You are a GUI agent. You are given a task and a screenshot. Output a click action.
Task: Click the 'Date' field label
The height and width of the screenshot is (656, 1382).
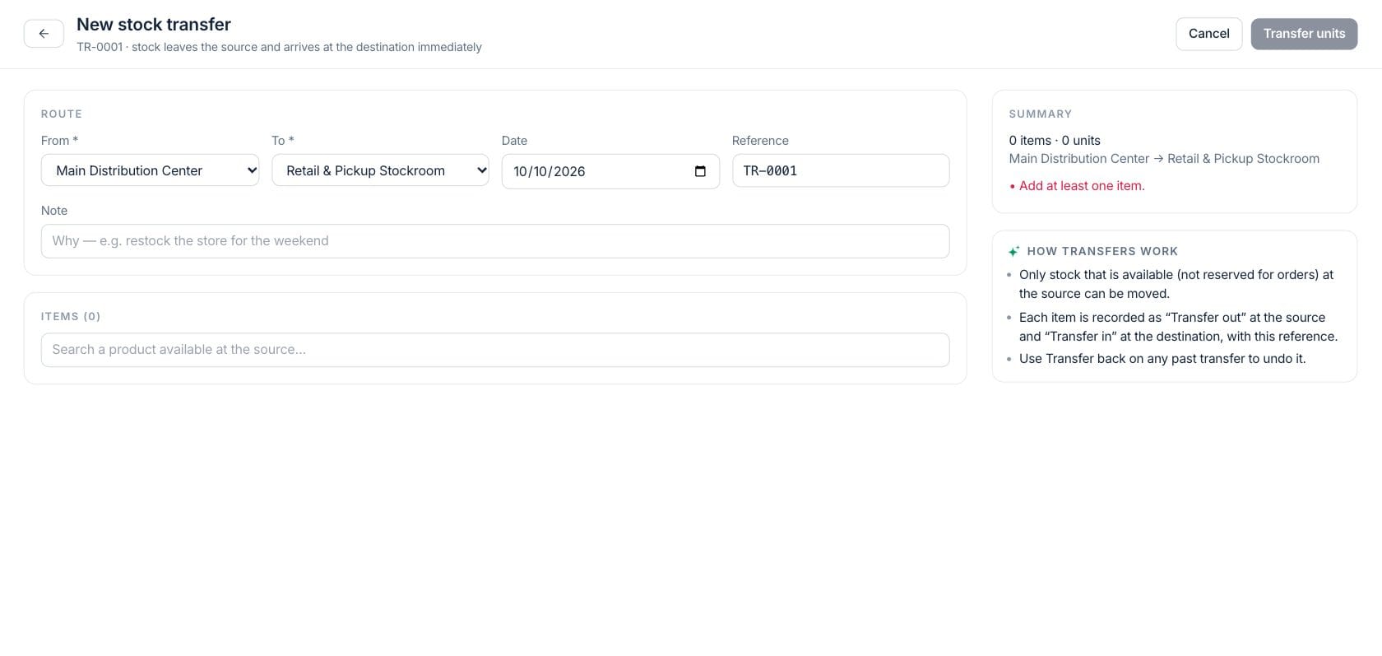[x=514, y=141]
